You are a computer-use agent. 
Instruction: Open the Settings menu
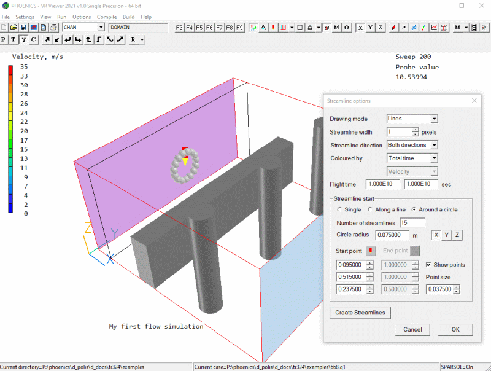coord(25,17)
